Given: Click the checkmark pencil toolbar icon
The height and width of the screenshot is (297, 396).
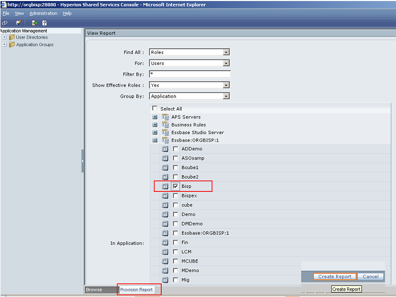Looking at the screenshot, I should click(x=18, y=23).
